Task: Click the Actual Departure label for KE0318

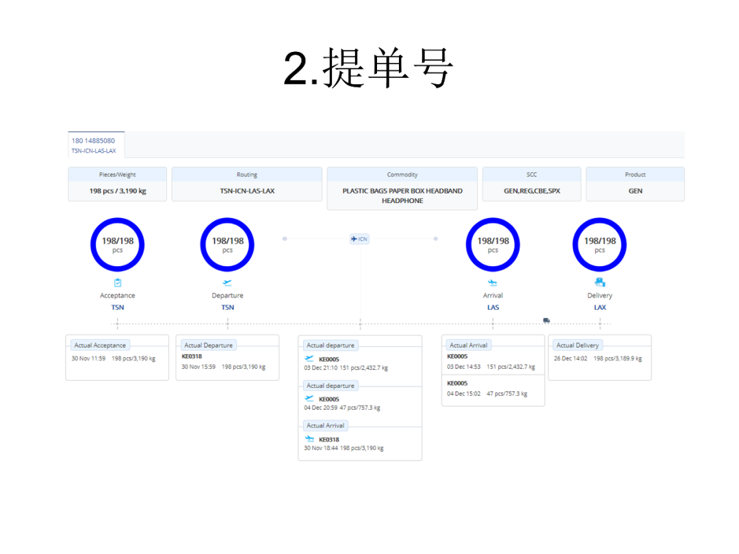Action: (x=208, y=345)
